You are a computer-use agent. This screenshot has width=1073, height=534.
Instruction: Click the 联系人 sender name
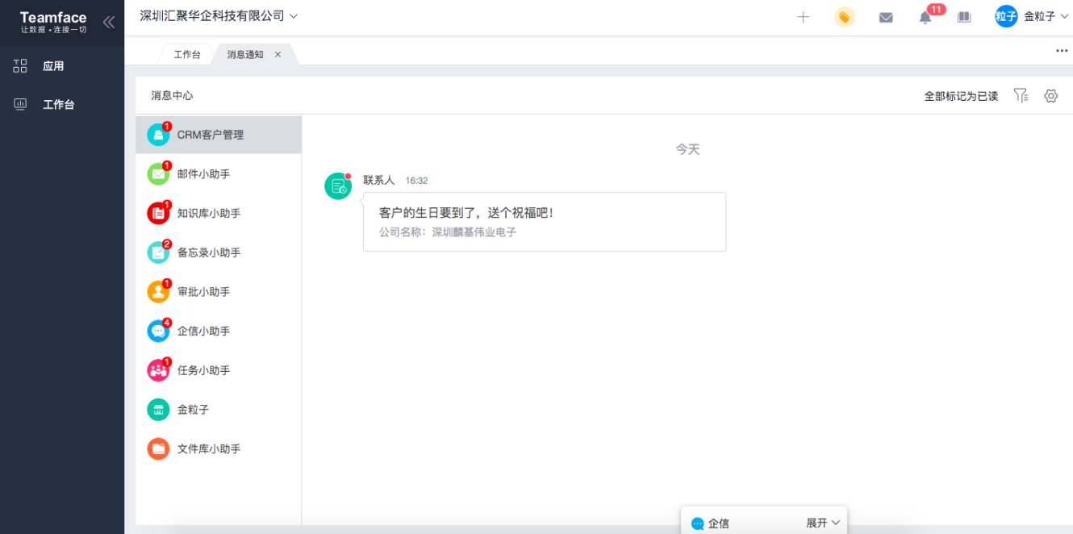click(379, 180)
